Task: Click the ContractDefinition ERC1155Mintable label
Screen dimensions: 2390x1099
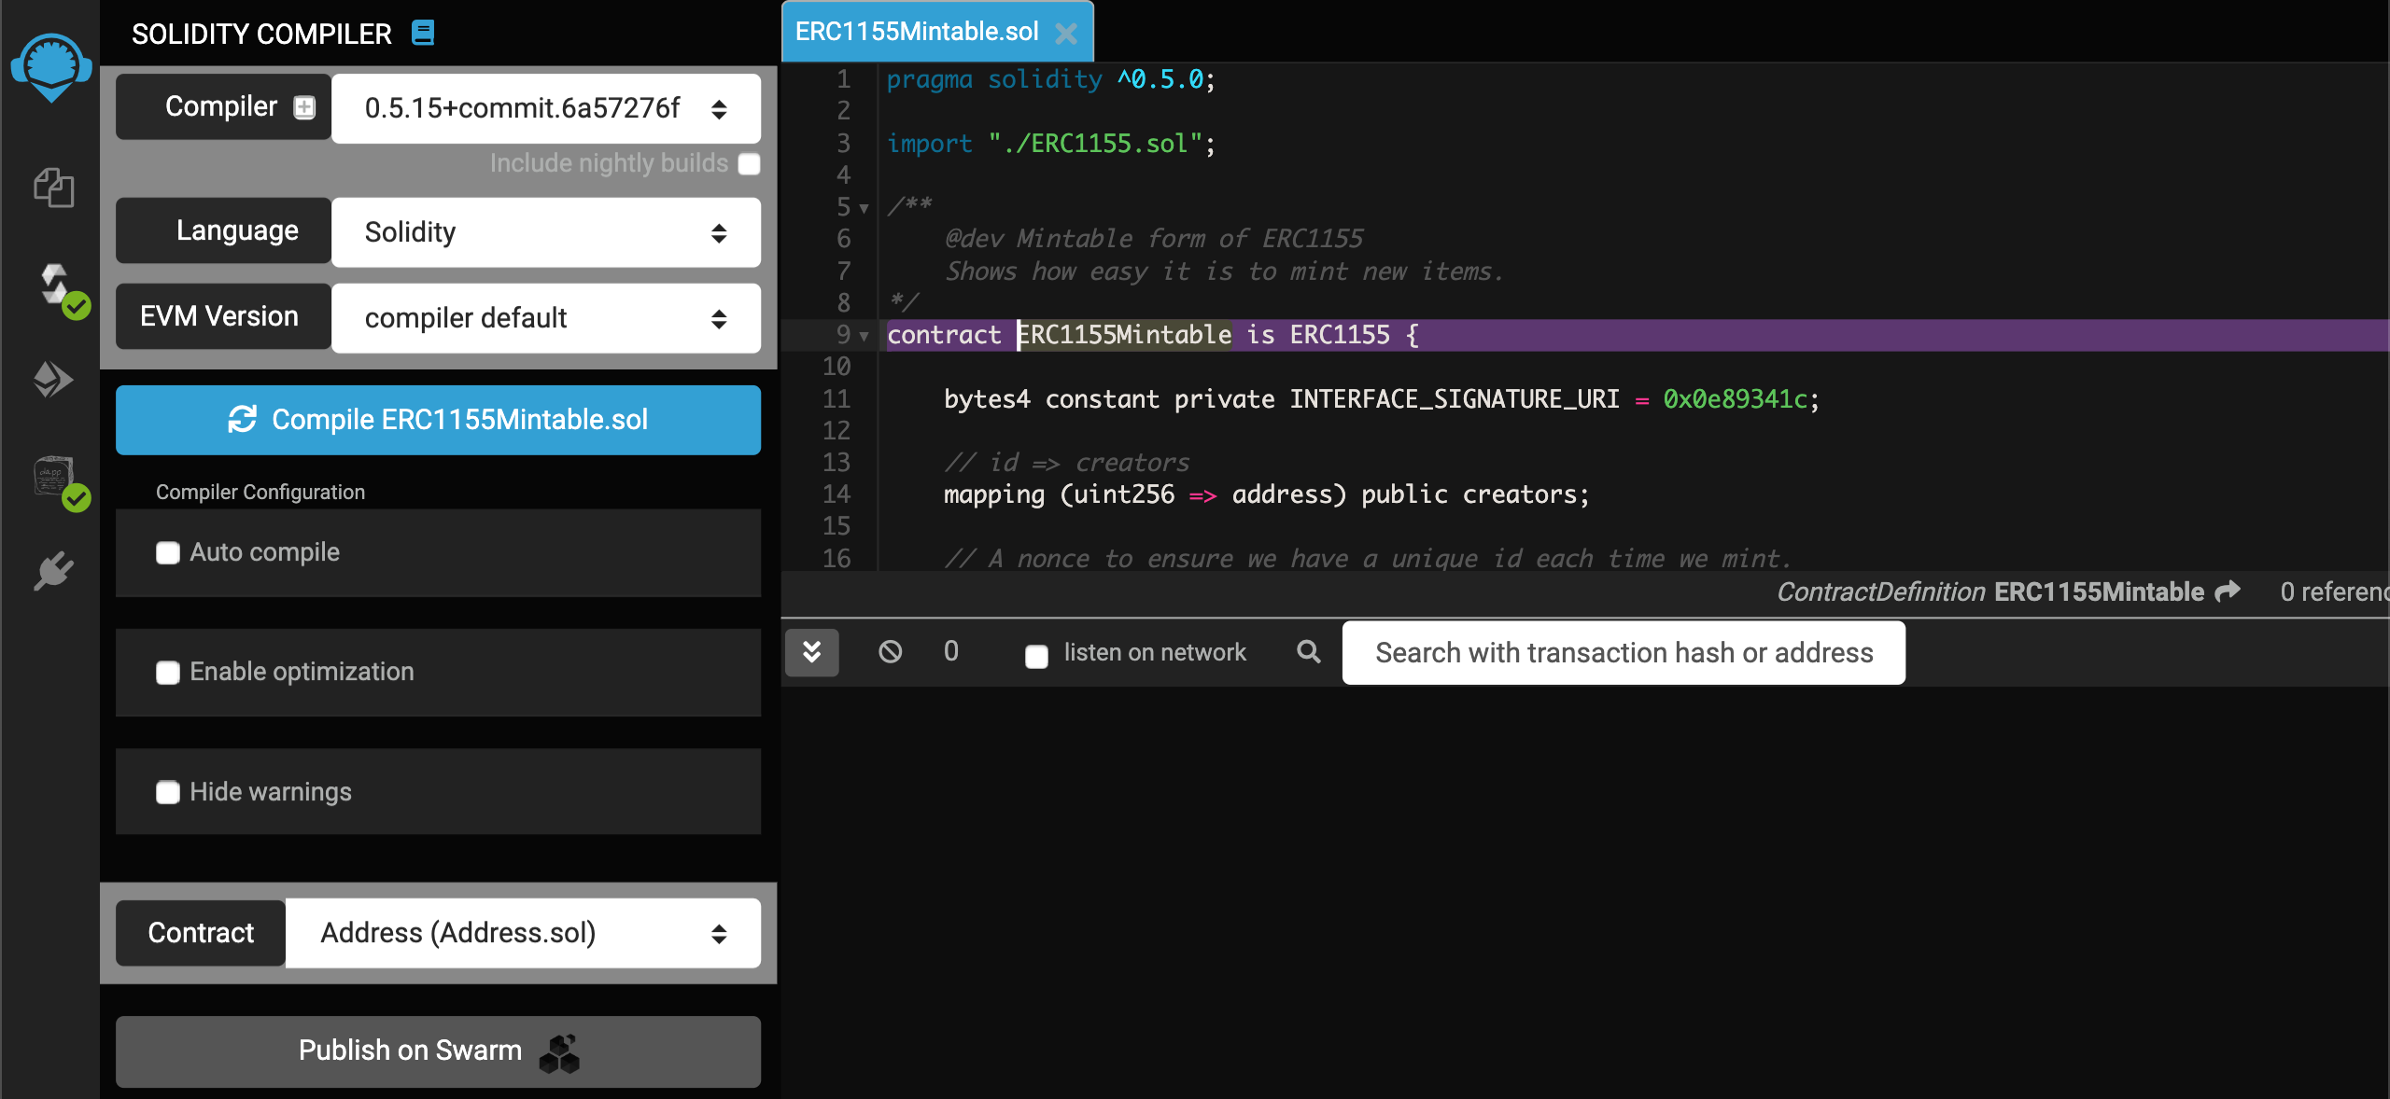Action: pos(1989,591)
